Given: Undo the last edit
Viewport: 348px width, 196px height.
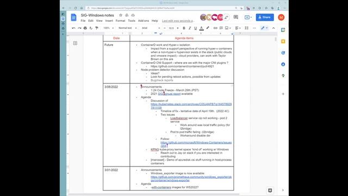Looking at the screenshot, I should pos(73,28).
